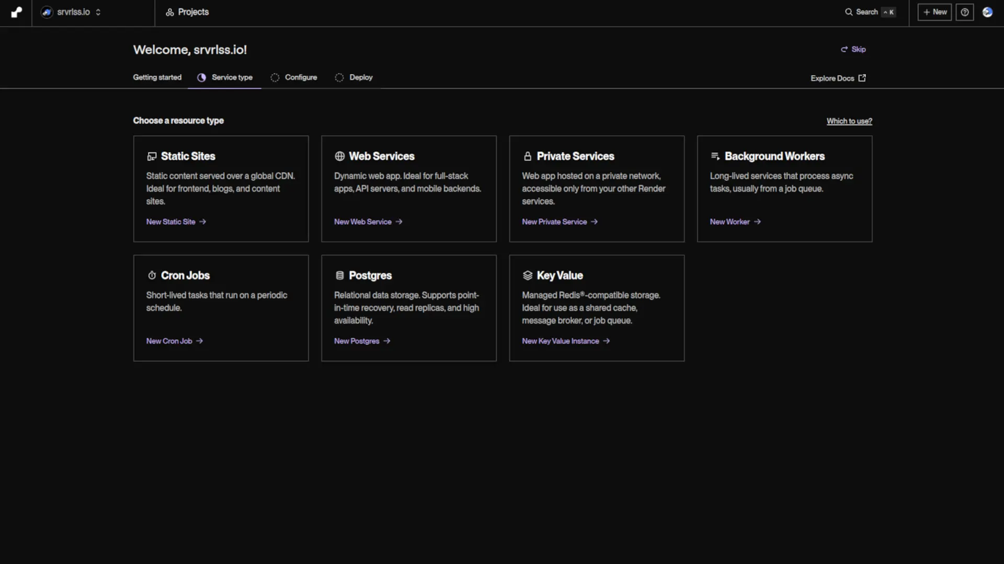
Task: Open the user profile avatar menu
Action: click(987, 12)
